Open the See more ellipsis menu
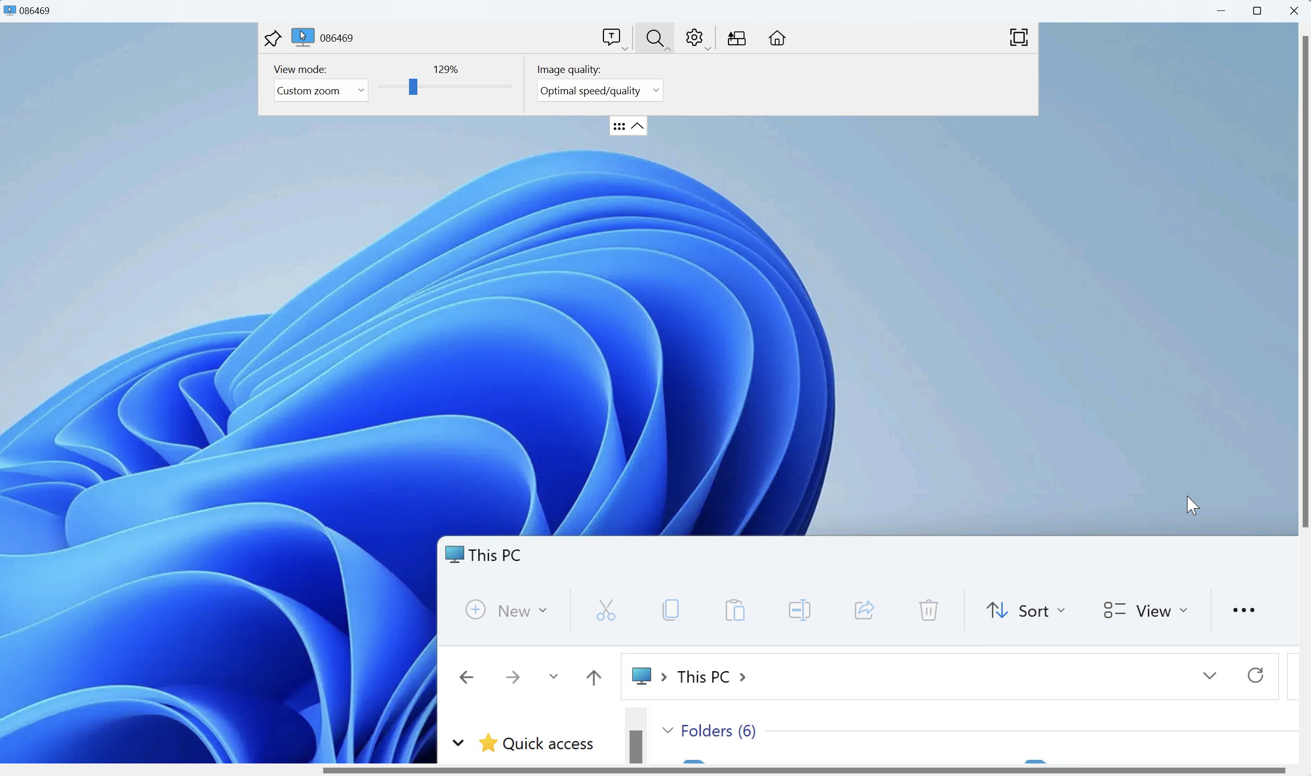 (1244, 610)
